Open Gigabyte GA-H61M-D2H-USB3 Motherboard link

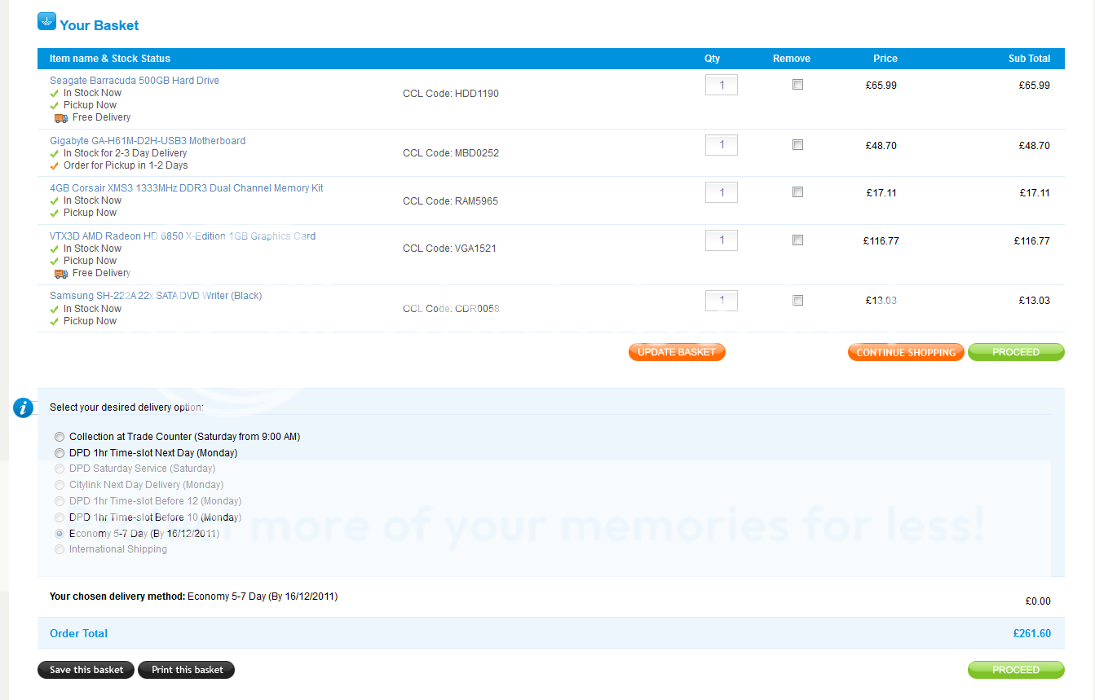[148, 141]
